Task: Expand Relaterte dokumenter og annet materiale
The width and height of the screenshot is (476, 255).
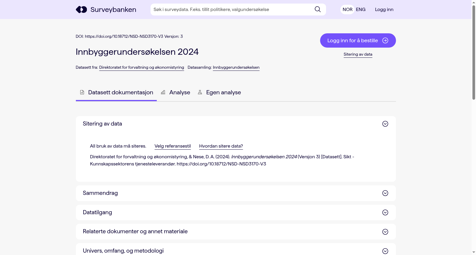Action: pyautogui.click(x=236, y=231)
